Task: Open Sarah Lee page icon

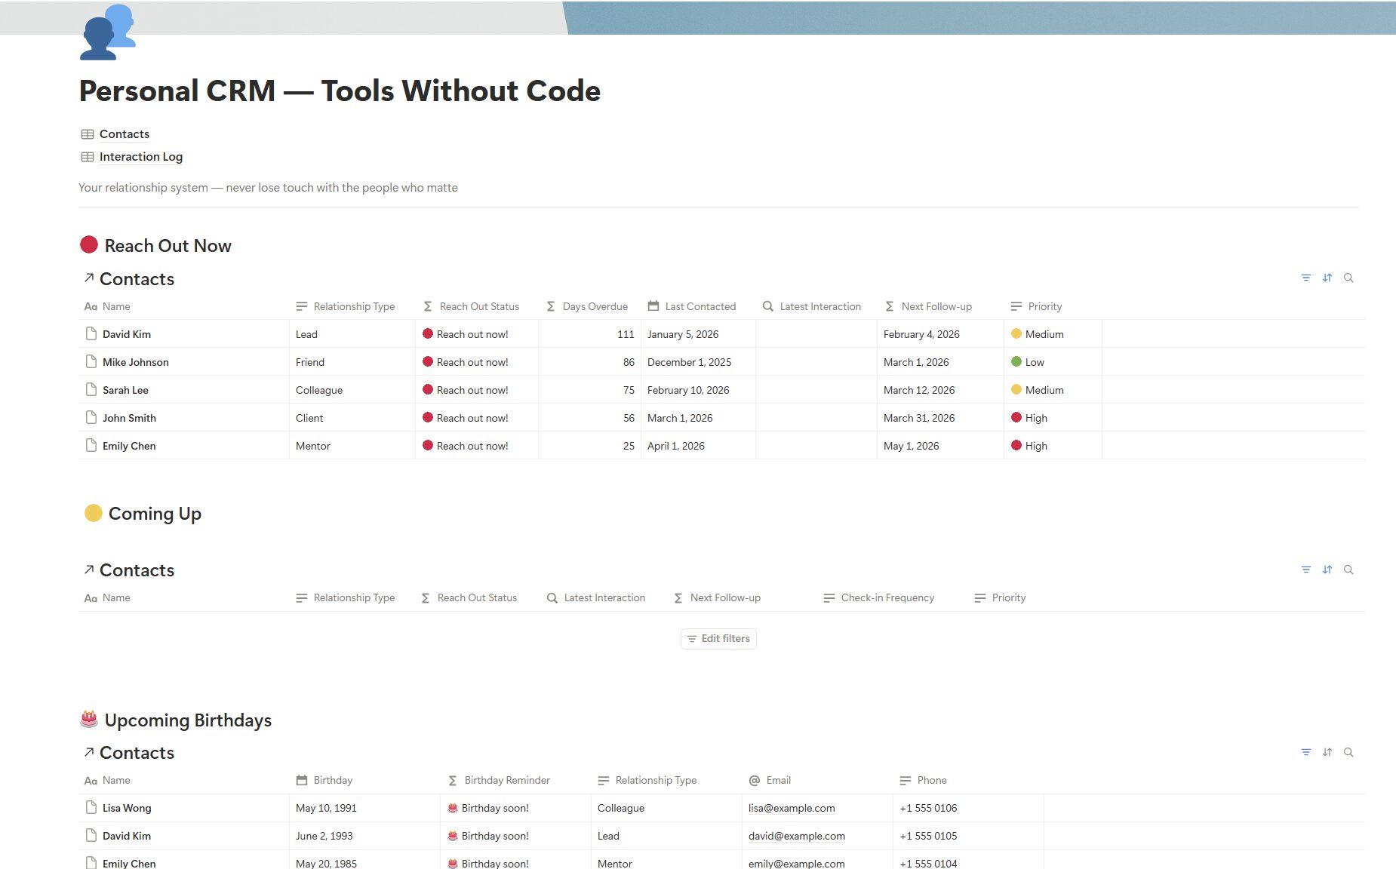Action: pos(91,389)
